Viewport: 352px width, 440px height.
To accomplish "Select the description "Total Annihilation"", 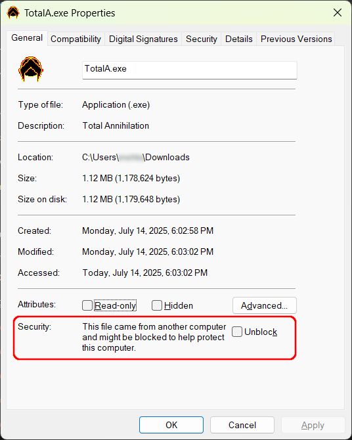I will (116, 125).
